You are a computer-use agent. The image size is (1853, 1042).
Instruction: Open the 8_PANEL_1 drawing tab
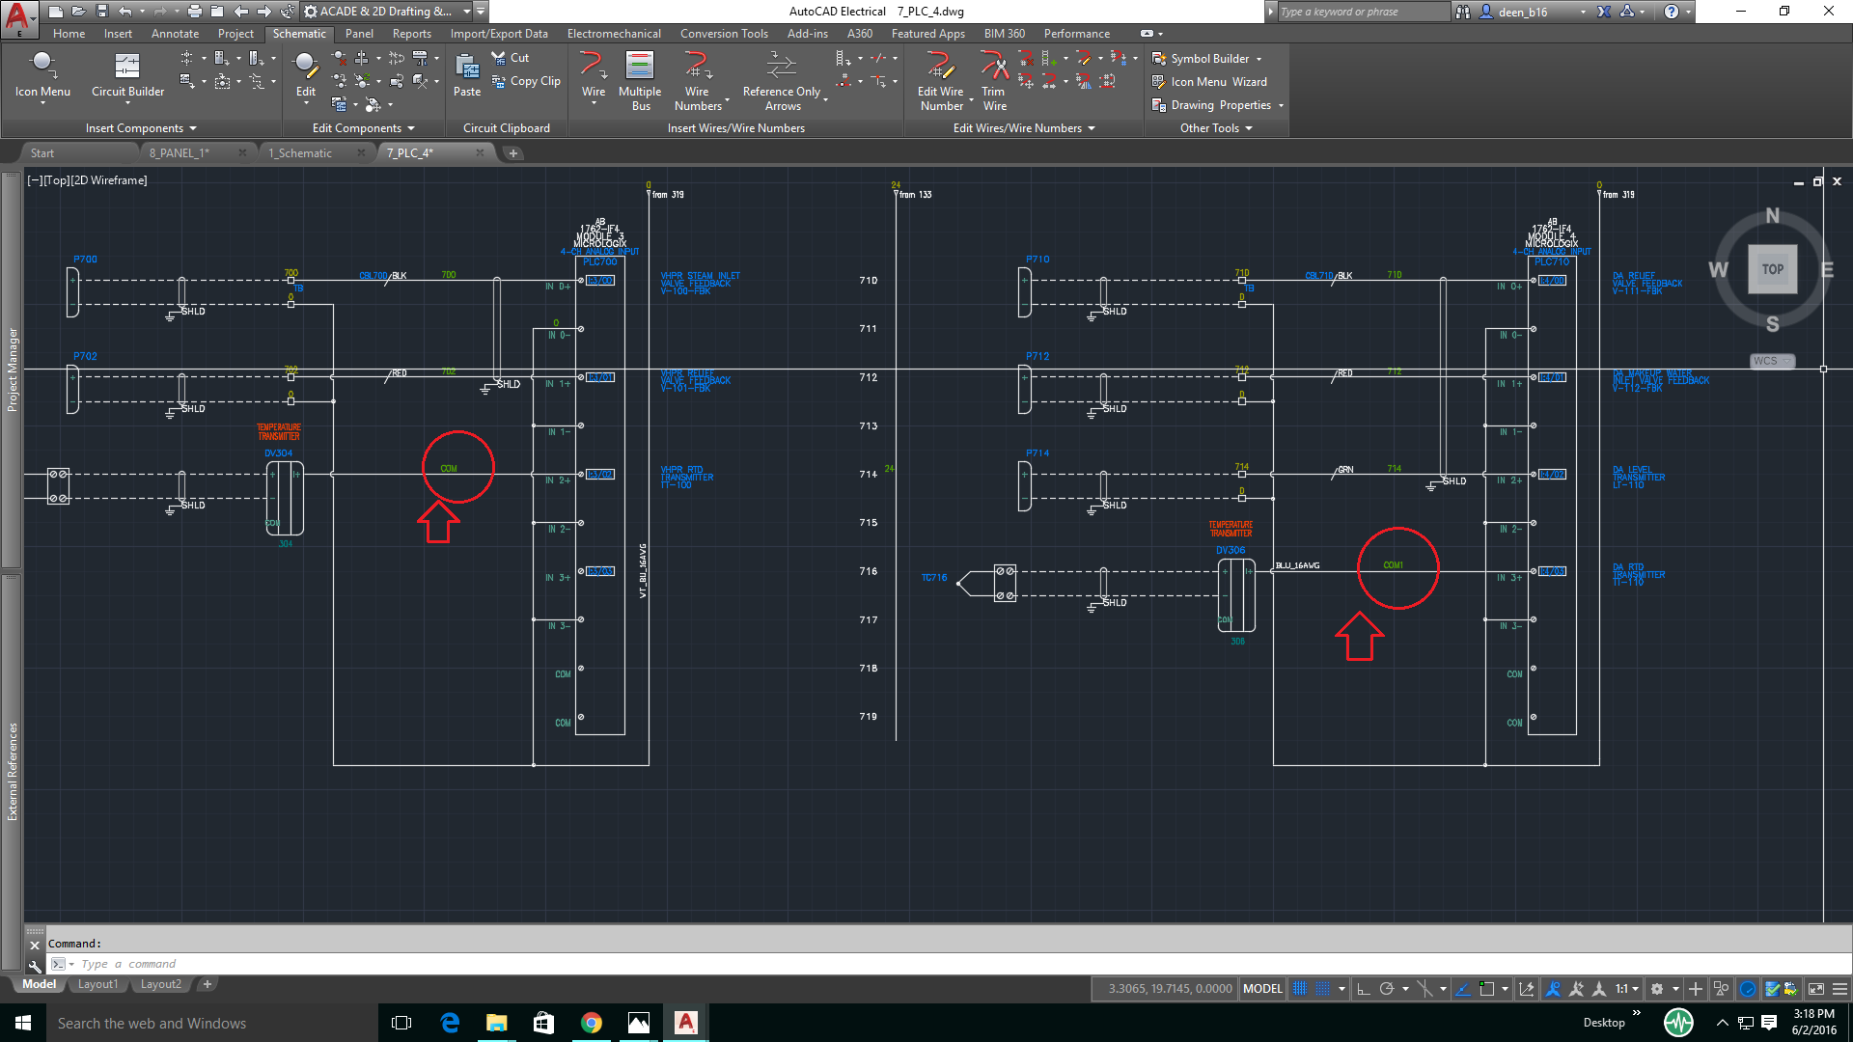click(180, 151)
